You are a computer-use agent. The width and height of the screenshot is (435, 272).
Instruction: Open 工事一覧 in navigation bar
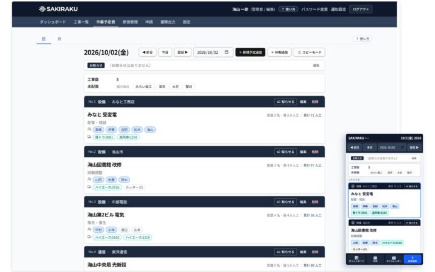point(81,22)
